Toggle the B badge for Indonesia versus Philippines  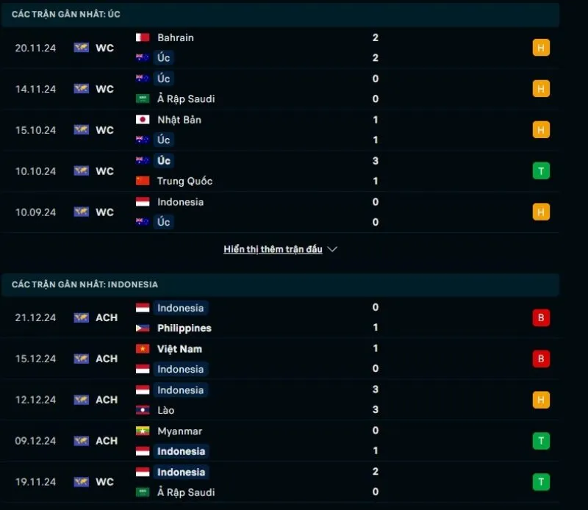point(541,317)
